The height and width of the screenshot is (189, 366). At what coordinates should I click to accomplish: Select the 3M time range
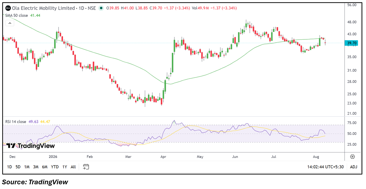36,167
